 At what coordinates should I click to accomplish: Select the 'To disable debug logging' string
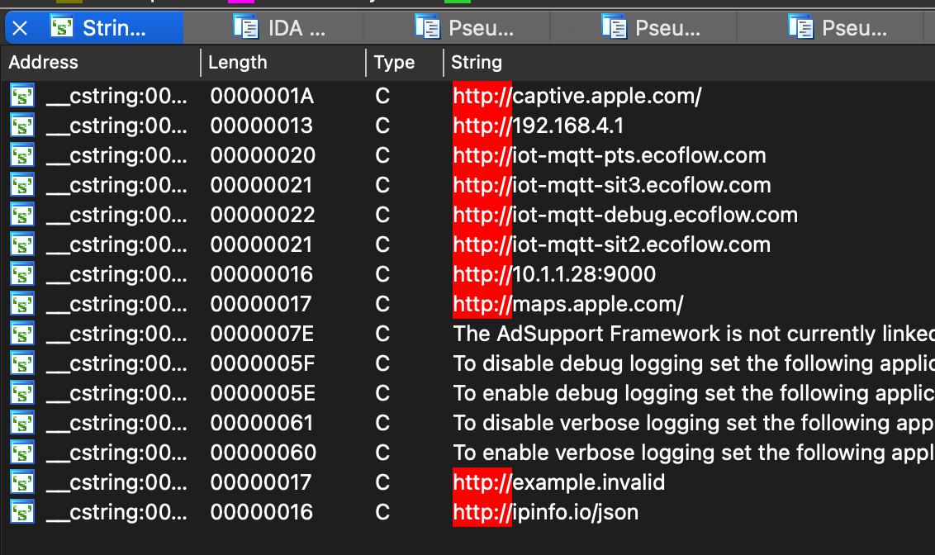pyautogui.click(x=694, y=363)
